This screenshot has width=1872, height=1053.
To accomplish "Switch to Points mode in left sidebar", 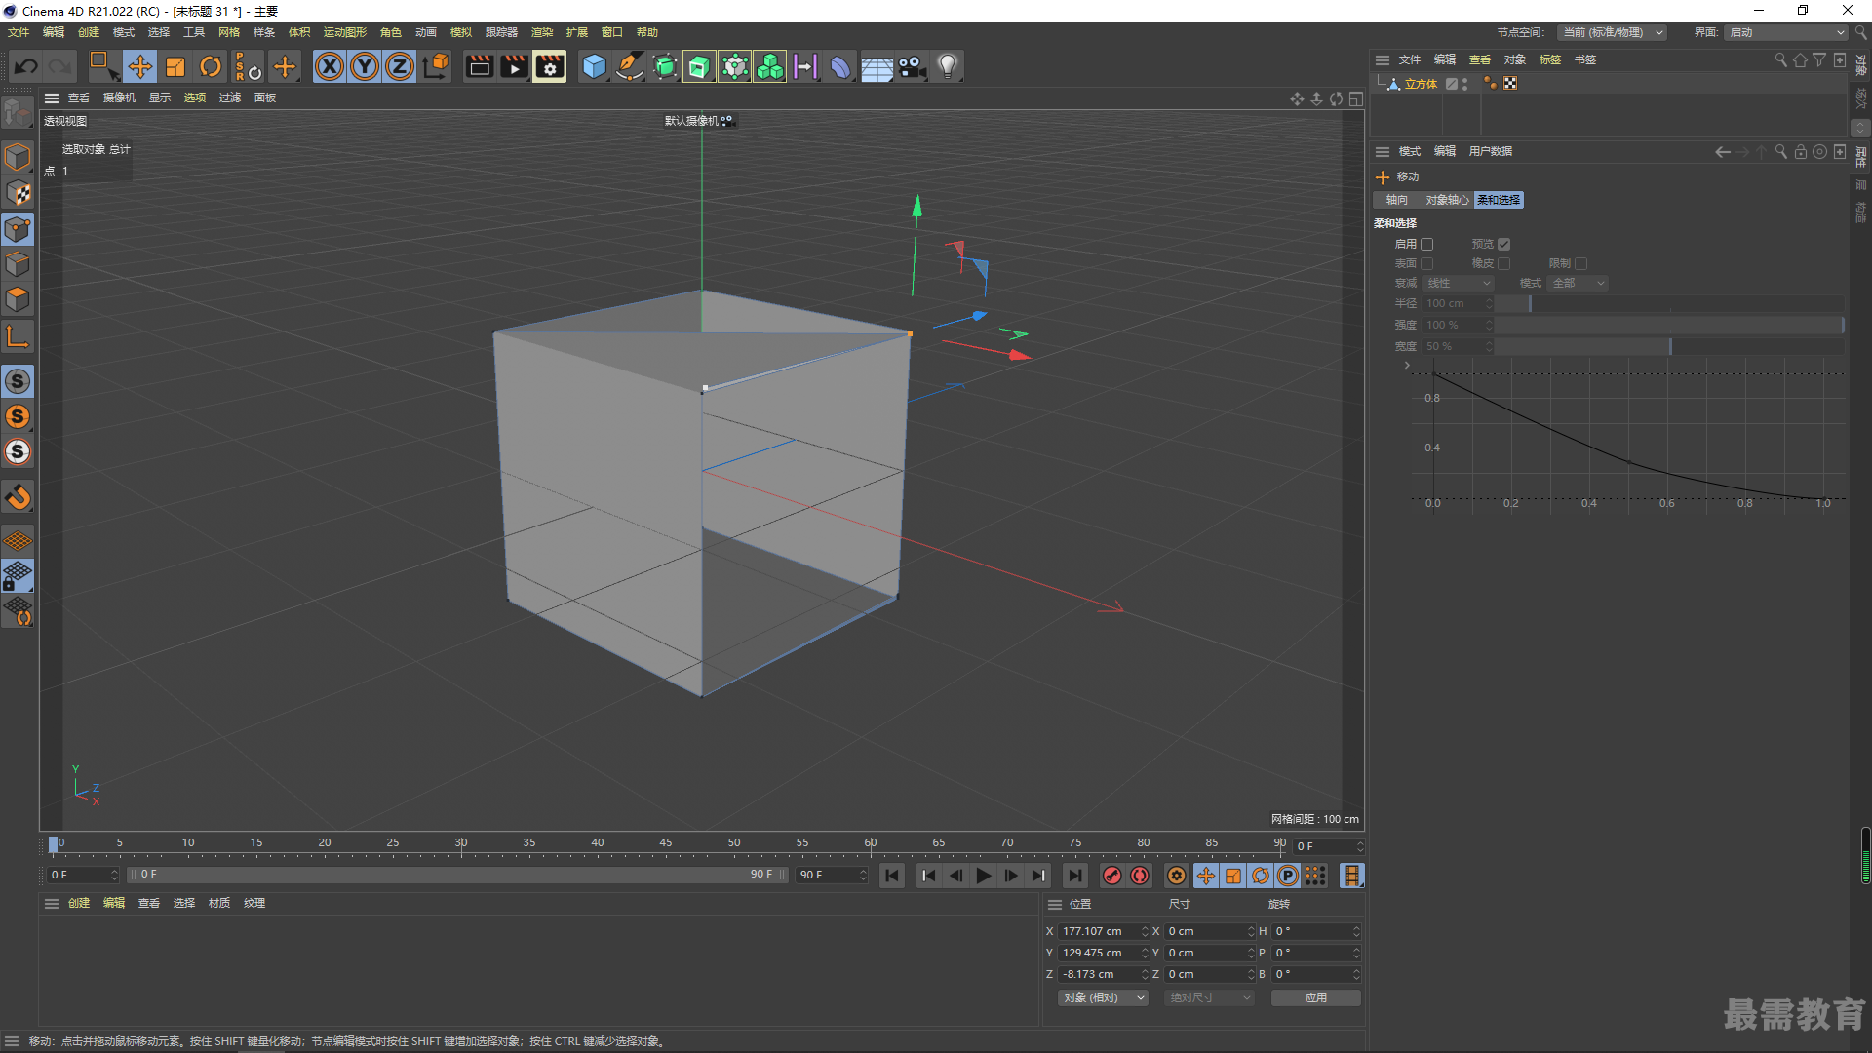I will click(18, 229).
